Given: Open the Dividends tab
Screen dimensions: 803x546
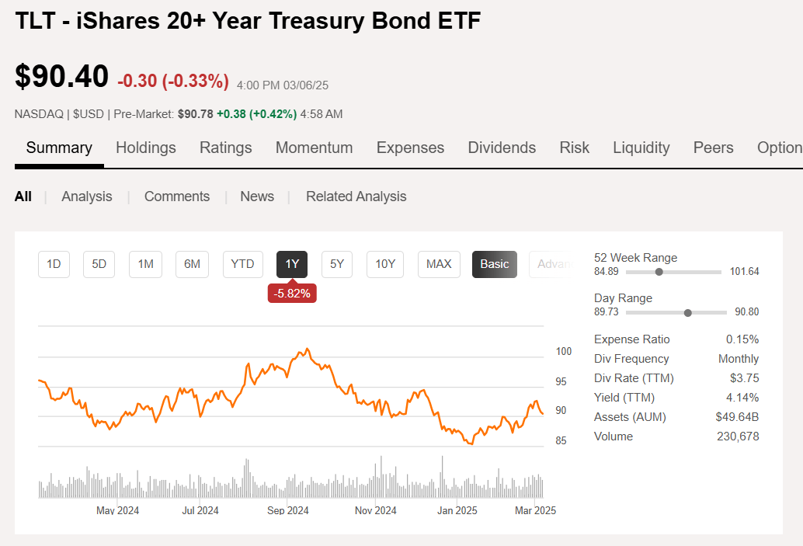Looking at the screenshot, I should click(x=501, y=147).
